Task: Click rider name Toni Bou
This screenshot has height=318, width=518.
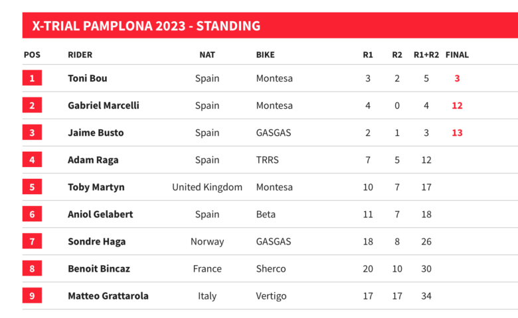Action: [88, 78]
